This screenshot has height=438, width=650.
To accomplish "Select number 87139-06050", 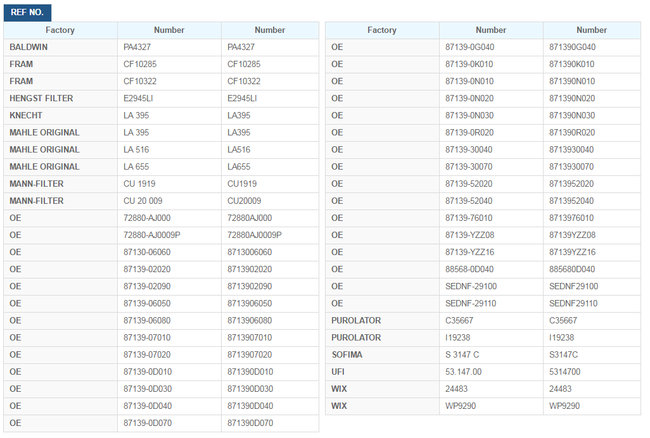I will coord(147,303).
